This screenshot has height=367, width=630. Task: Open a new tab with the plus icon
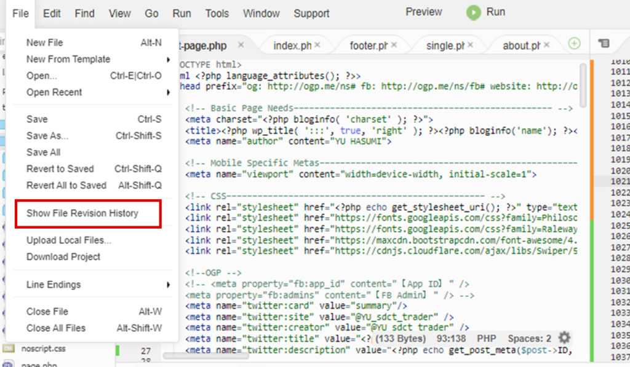click(x=575, y=44)
